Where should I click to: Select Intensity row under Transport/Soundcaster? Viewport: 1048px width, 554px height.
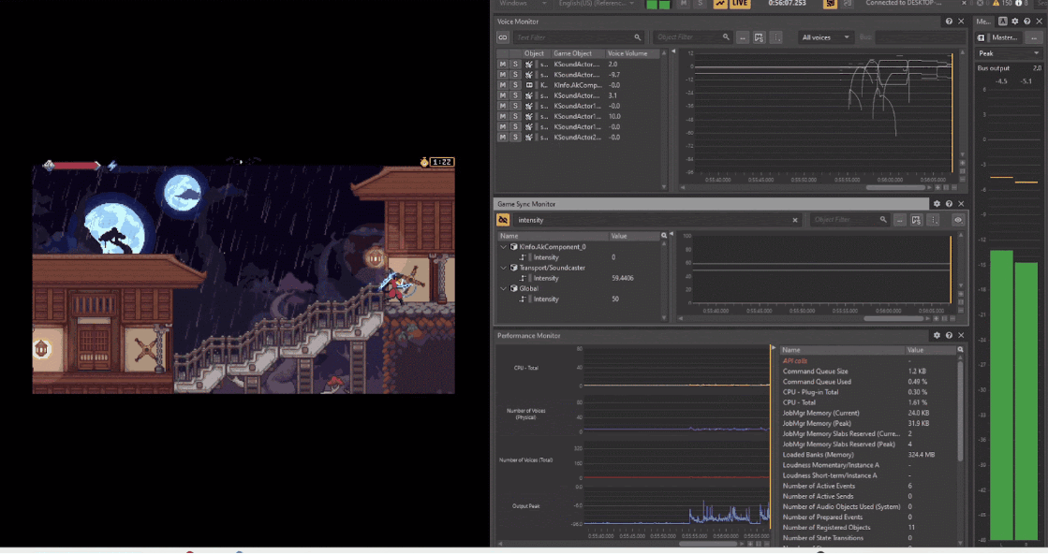pyautogui.click(x=579, y=278)
